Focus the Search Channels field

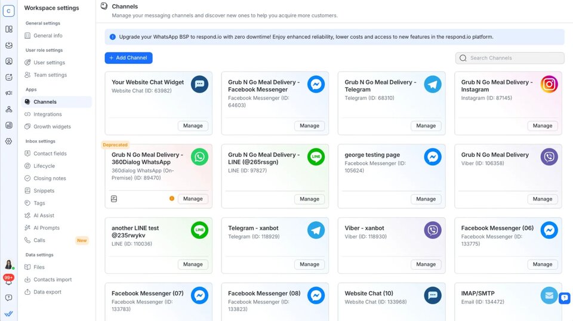tap(510, 58)
